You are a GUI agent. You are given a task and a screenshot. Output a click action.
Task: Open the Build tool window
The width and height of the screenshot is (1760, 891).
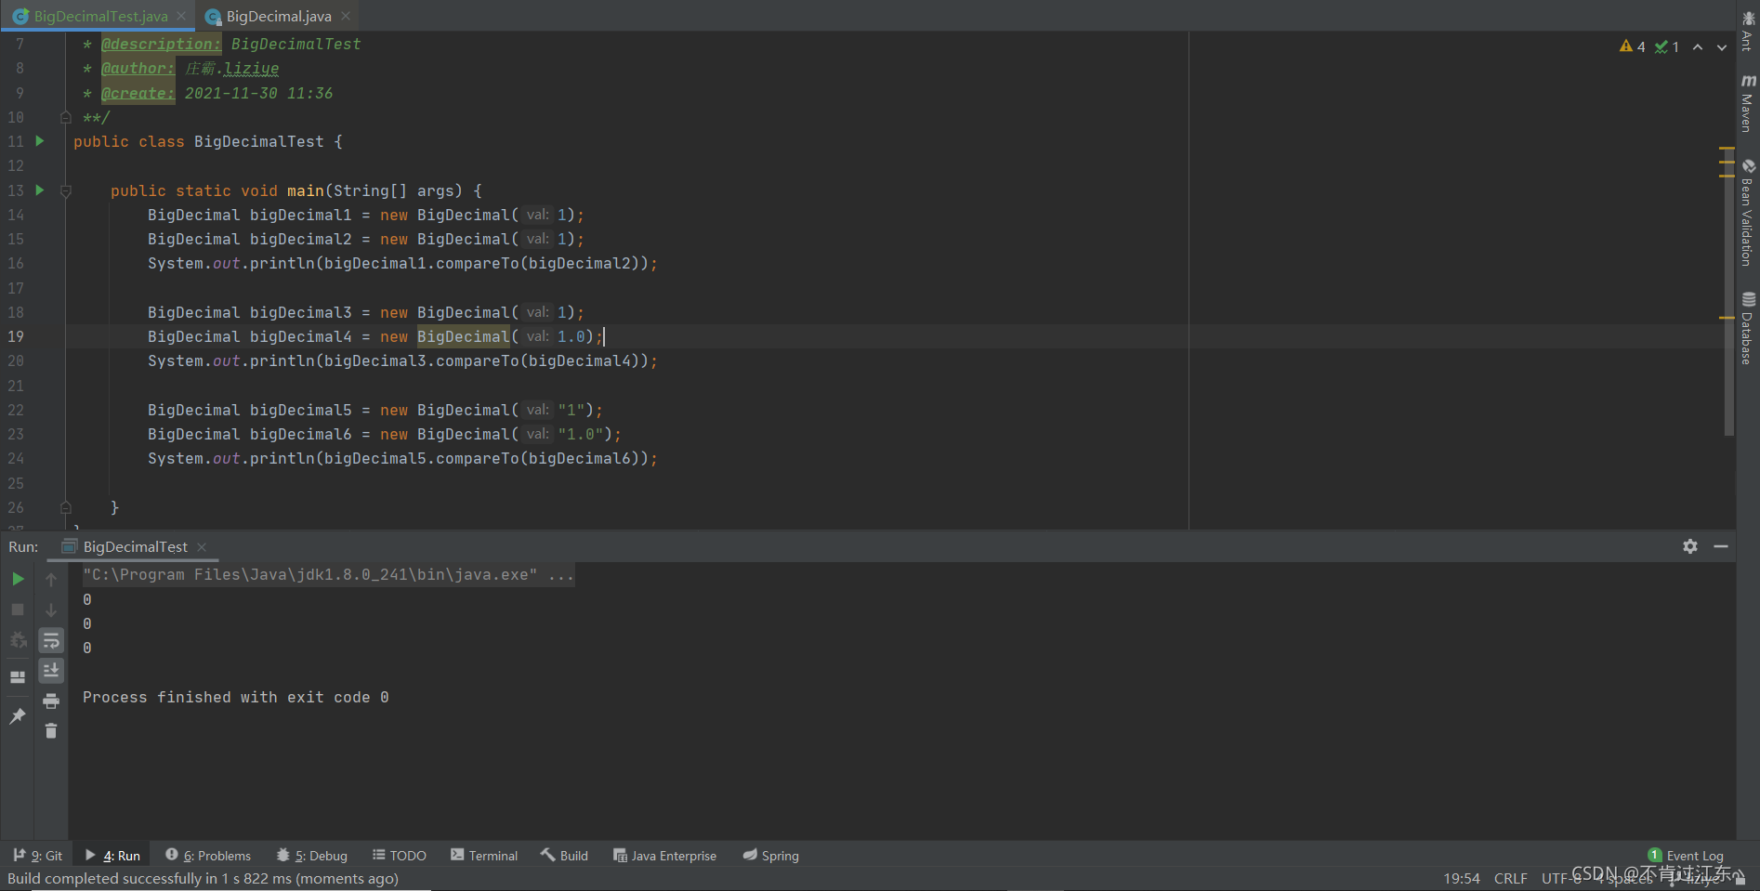click(564, 856)
